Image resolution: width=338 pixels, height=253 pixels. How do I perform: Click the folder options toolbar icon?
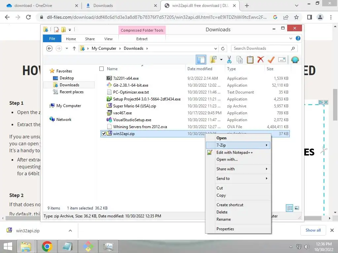click(213, 60)
